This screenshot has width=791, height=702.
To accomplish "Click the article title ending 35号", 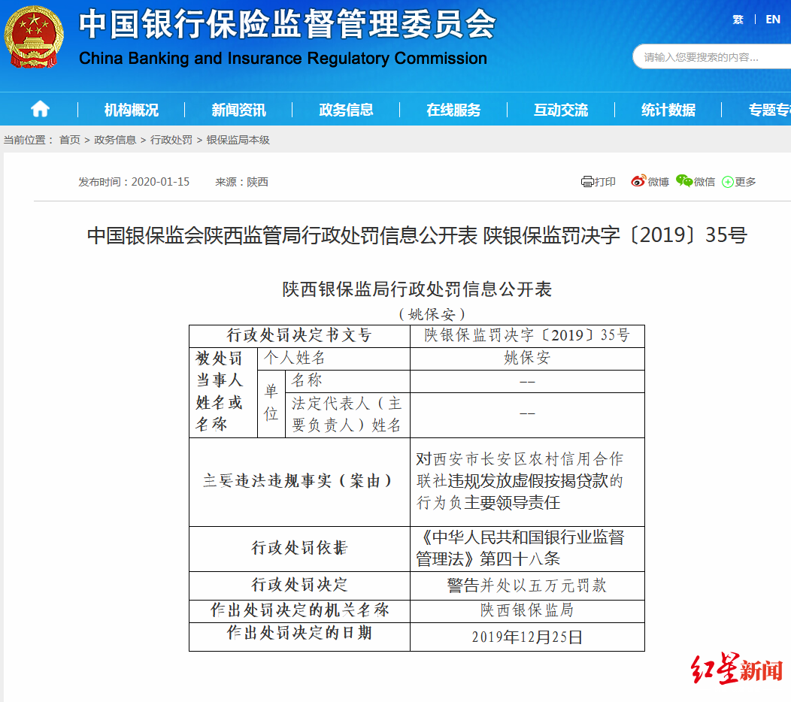I will (417, 235).
